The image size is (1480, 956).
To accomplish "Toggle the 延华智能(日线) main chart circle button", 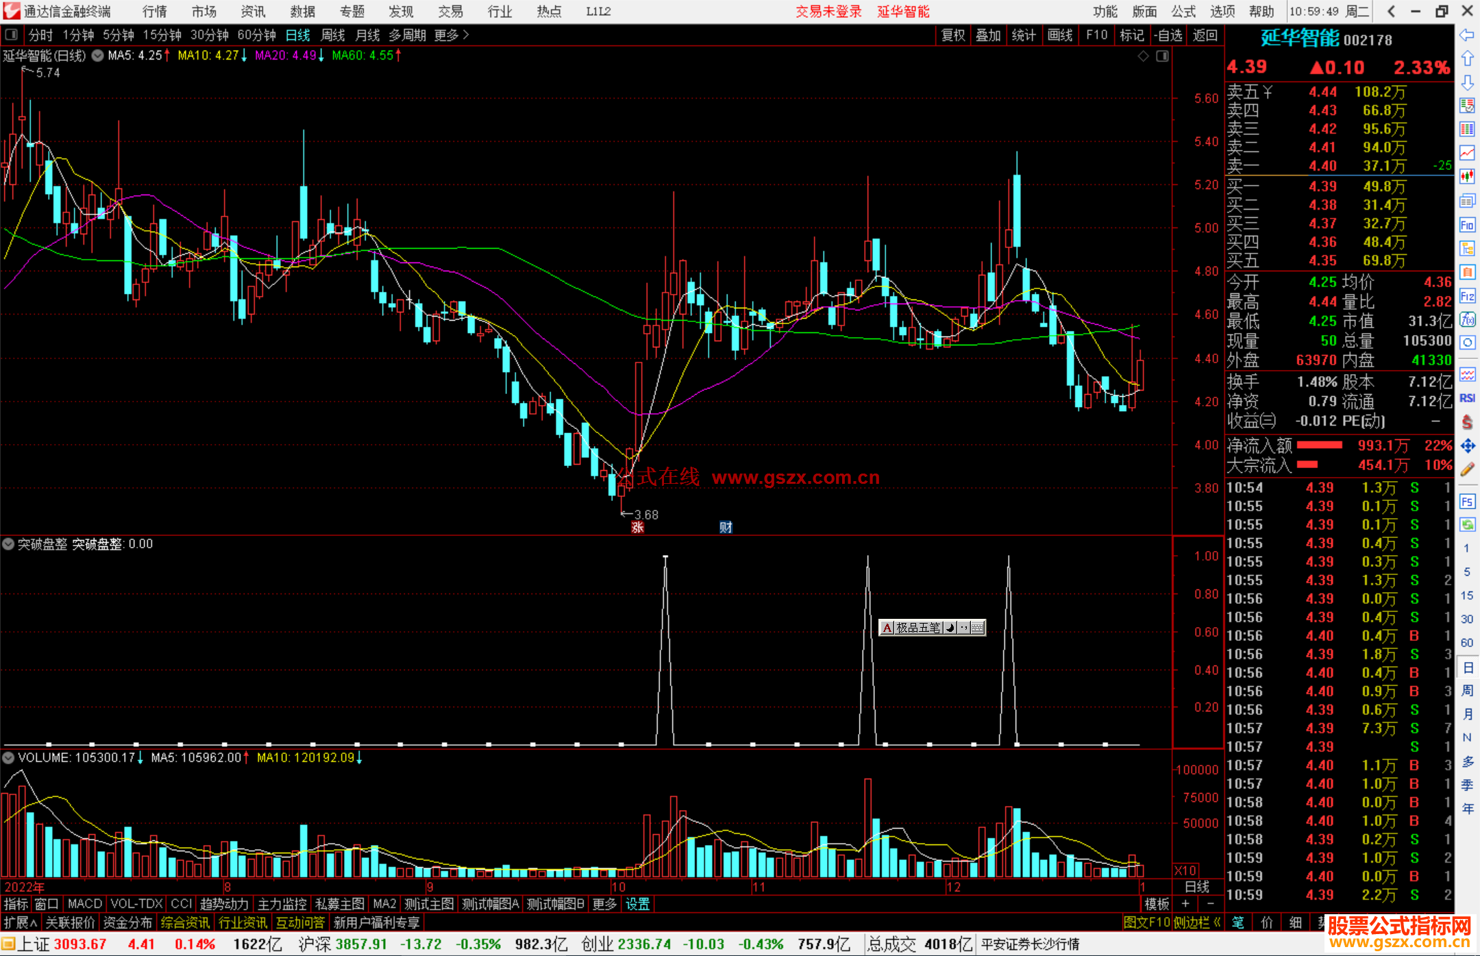I will click(98, 56).
